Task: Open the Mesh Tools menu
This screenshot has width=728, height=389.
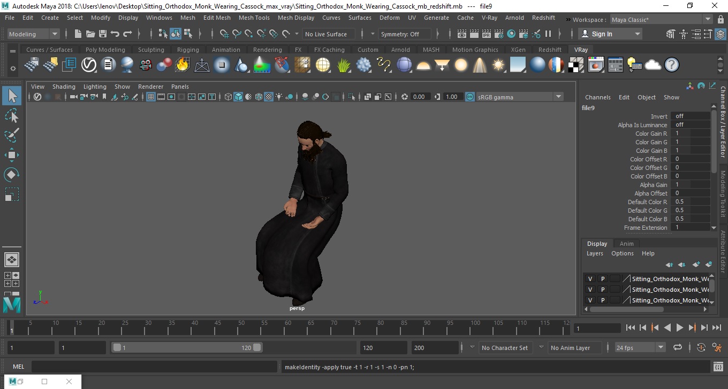Action: (x=254, y=18)
